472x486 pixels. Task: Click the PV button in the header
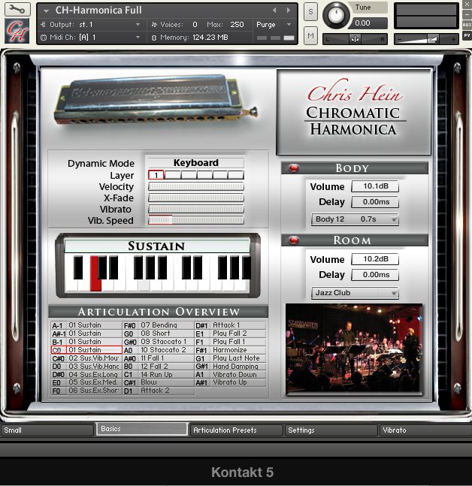(467, 35)
